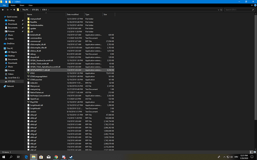The image size is (257, 160).
Task: Select the ReadMe folder icon
Action: (29, 22)
